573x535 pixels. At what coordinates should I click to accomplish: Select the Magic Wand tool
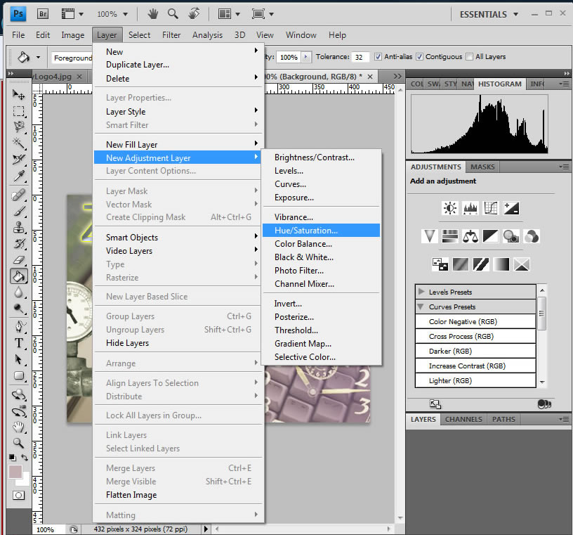click(x=18, y=142)
